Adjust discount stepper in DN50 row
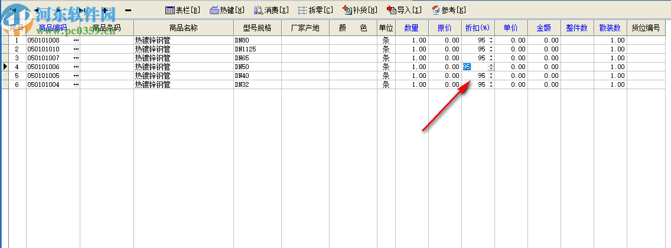This screenshot has width=671, height=248. click(491, 67)
